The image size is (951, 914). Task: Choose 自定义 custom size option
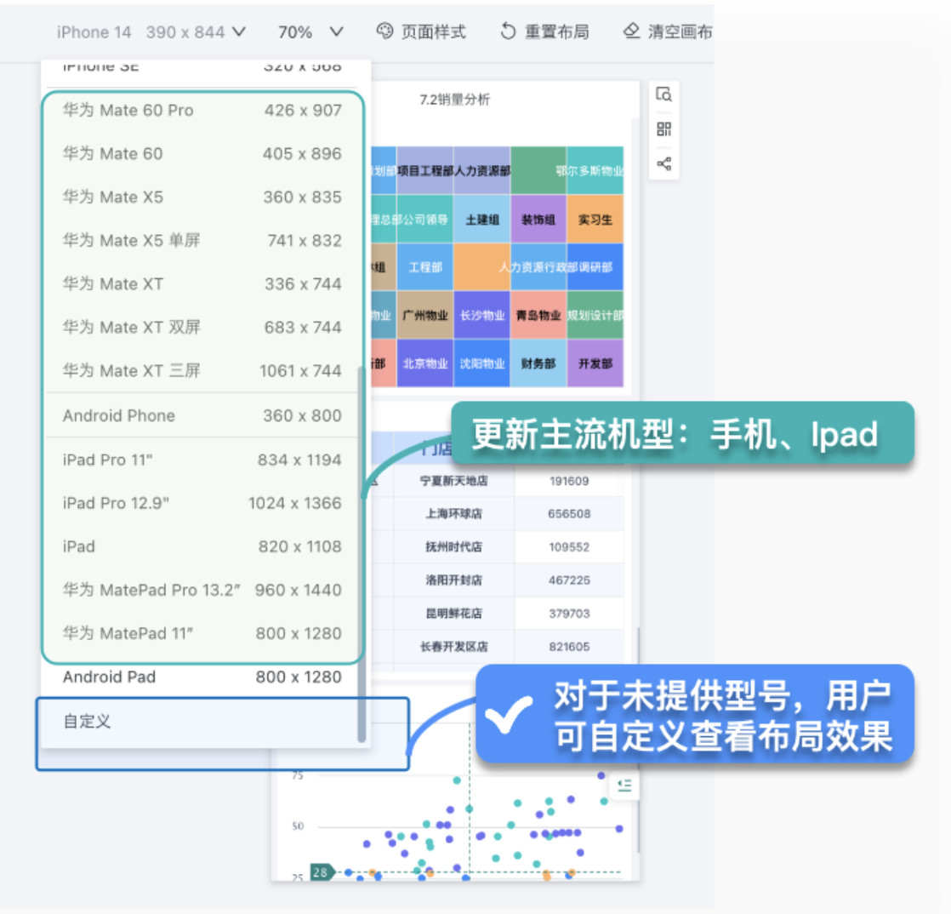click(x=202, y=722)
